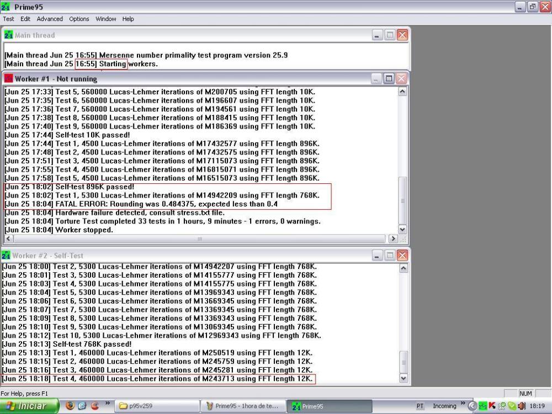Click the red Worker #1 window icon
The height and width of the screenshot is (414, 552).
click(8, 79)
